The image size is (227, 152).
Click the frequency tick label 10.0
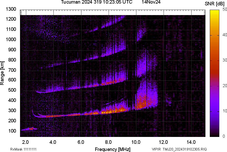(136, 142)
